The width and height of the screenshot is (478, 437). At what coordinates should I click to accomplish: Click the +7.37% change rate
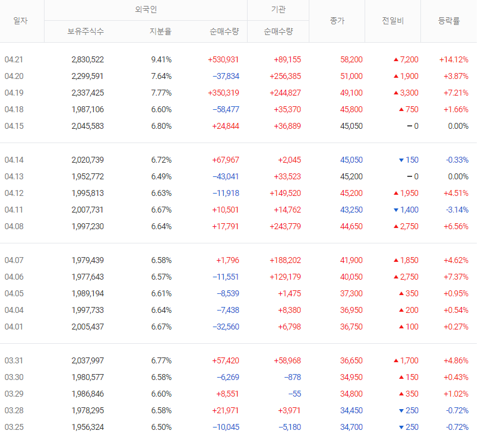point(456,277)
